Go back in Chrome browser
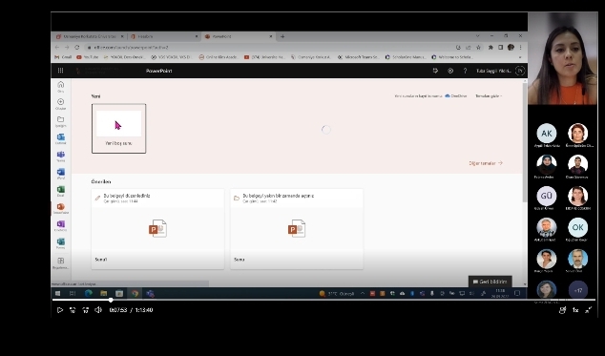This screenshot has height=356, width=605. coord(57,47)
